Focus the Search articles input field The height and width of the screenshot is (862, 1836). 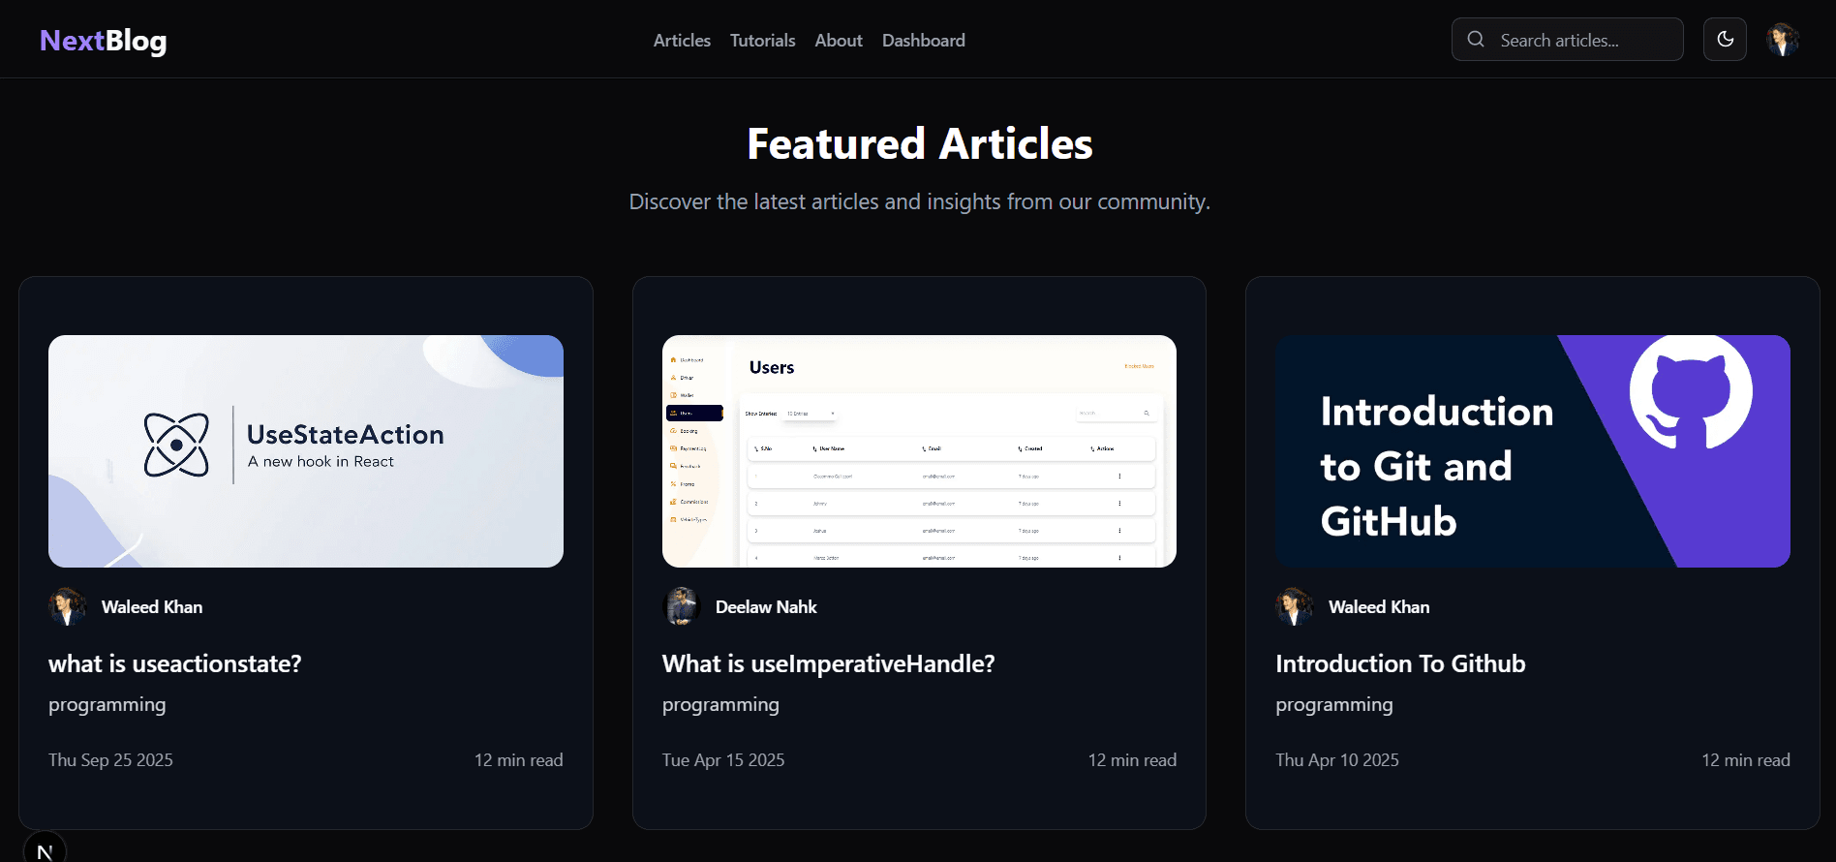[1567, 40]
